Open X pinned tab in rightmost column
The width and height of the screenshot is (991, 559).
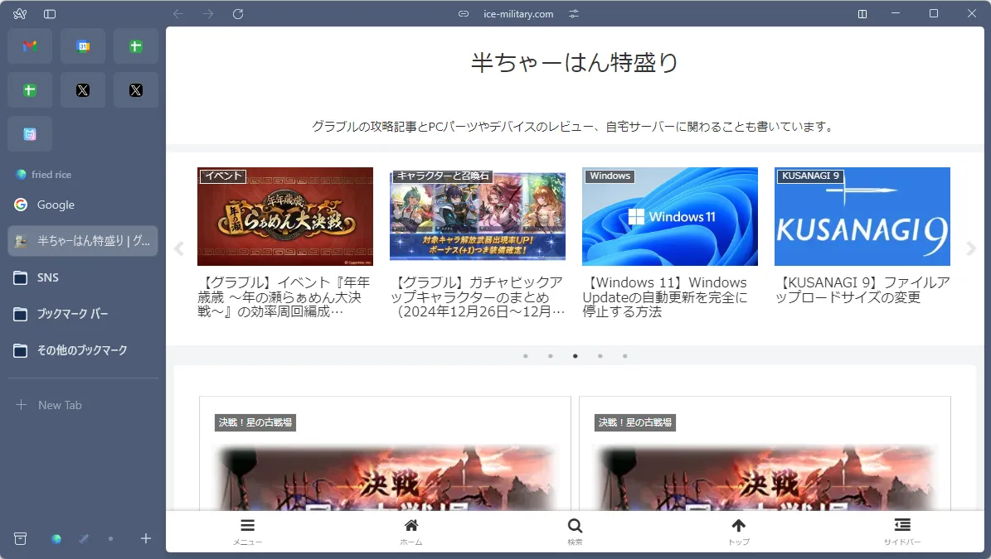coord(136,90)
